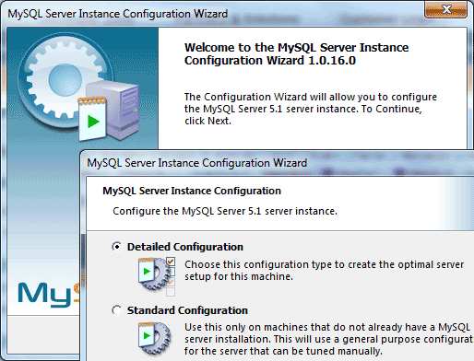This screenshot has height=361, width=474.
Task: Click the front wizard window title bar
Action: click(x=277, y=163)
